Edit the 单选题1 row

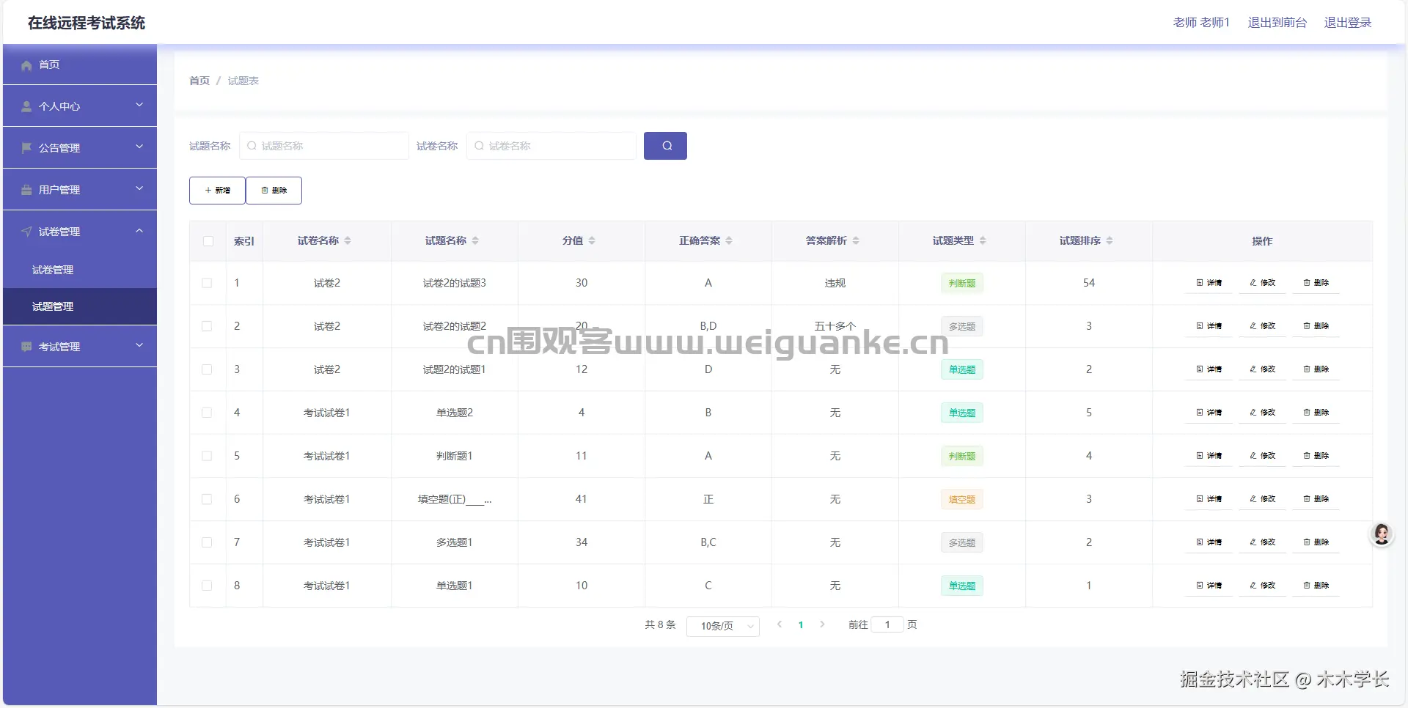(1262, 586)
